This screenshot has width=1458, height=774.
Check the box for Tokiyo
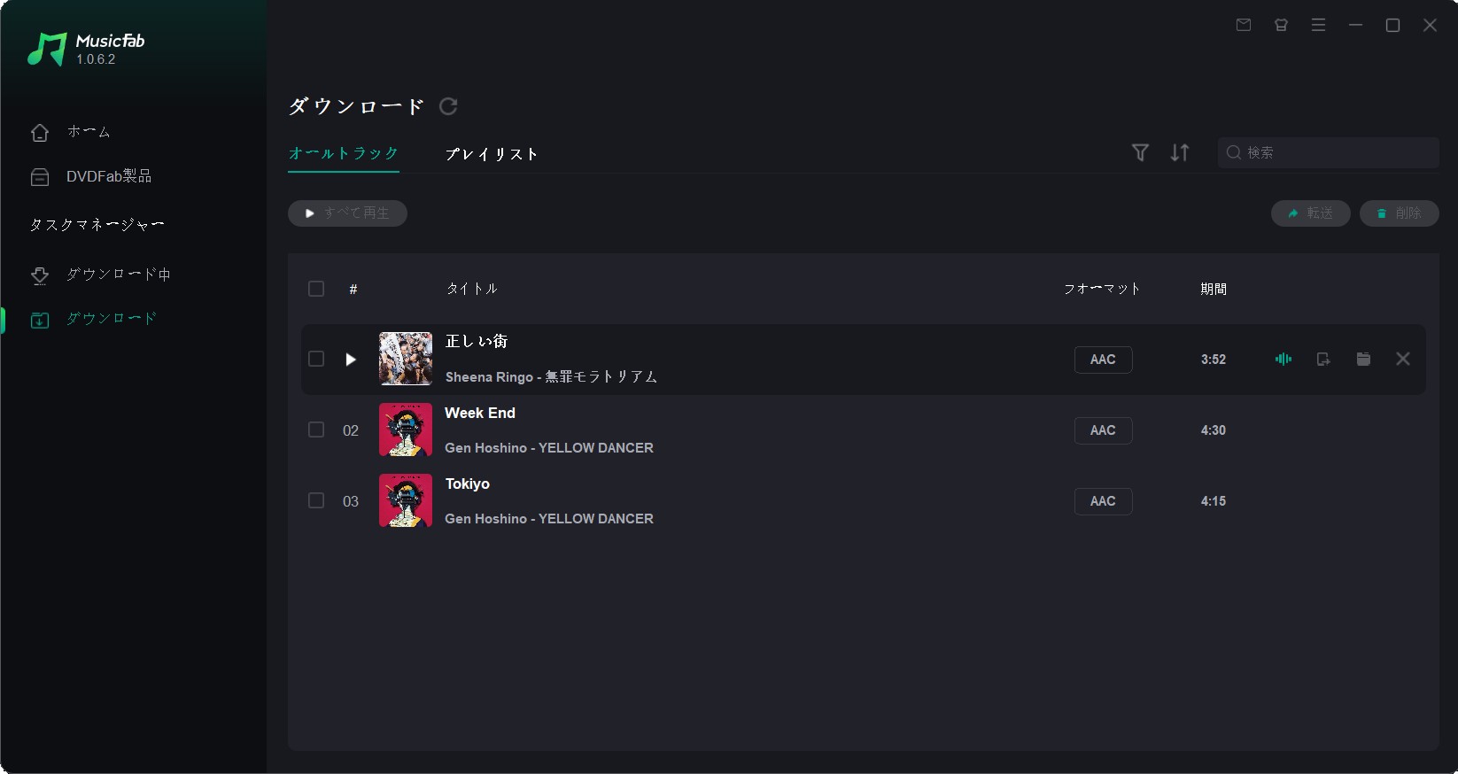click(316, 500)
